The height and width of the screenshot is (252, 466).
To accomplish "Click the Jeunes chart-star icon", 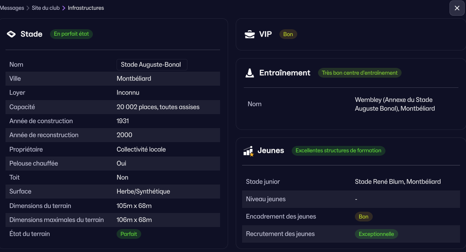I will [x=248, y=151].
